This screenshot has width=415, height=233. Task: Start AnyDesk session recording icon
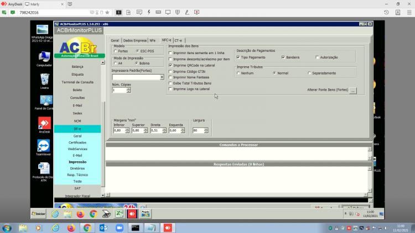point(196,12)
